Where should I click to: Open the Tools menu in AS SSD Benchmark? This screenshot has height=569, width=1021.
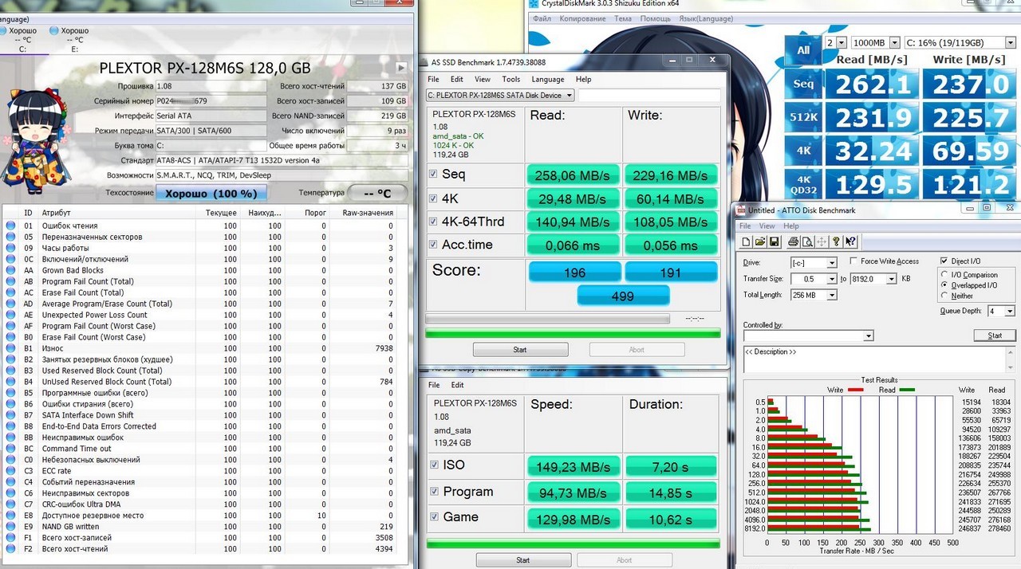point(511,80)
